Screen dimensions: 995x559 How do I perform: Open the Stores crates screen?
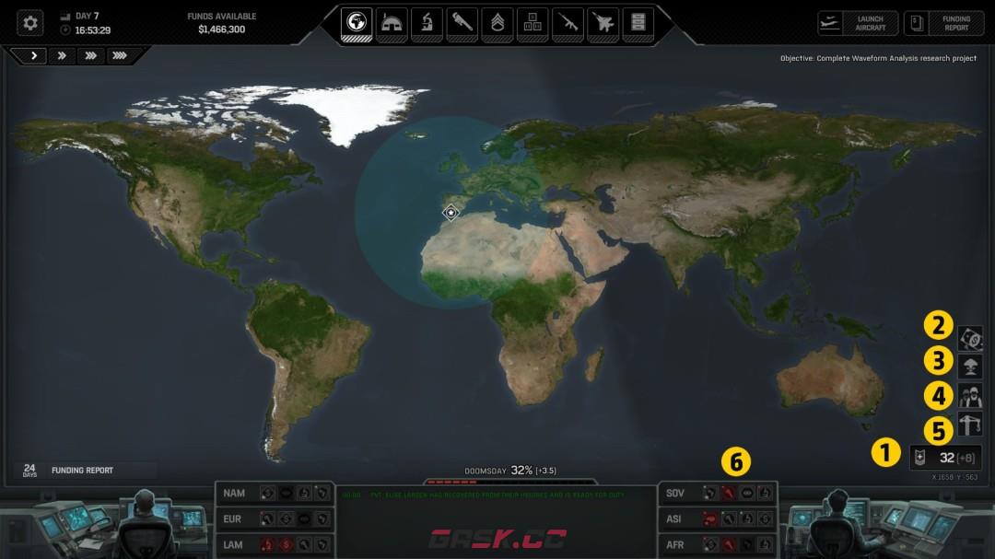(532, 23)
